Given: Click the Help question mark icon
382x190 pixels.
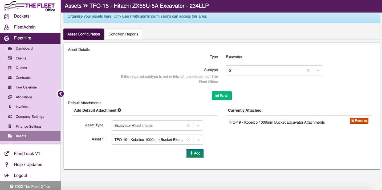Looking at the screenshot, I should click(7, 165).
